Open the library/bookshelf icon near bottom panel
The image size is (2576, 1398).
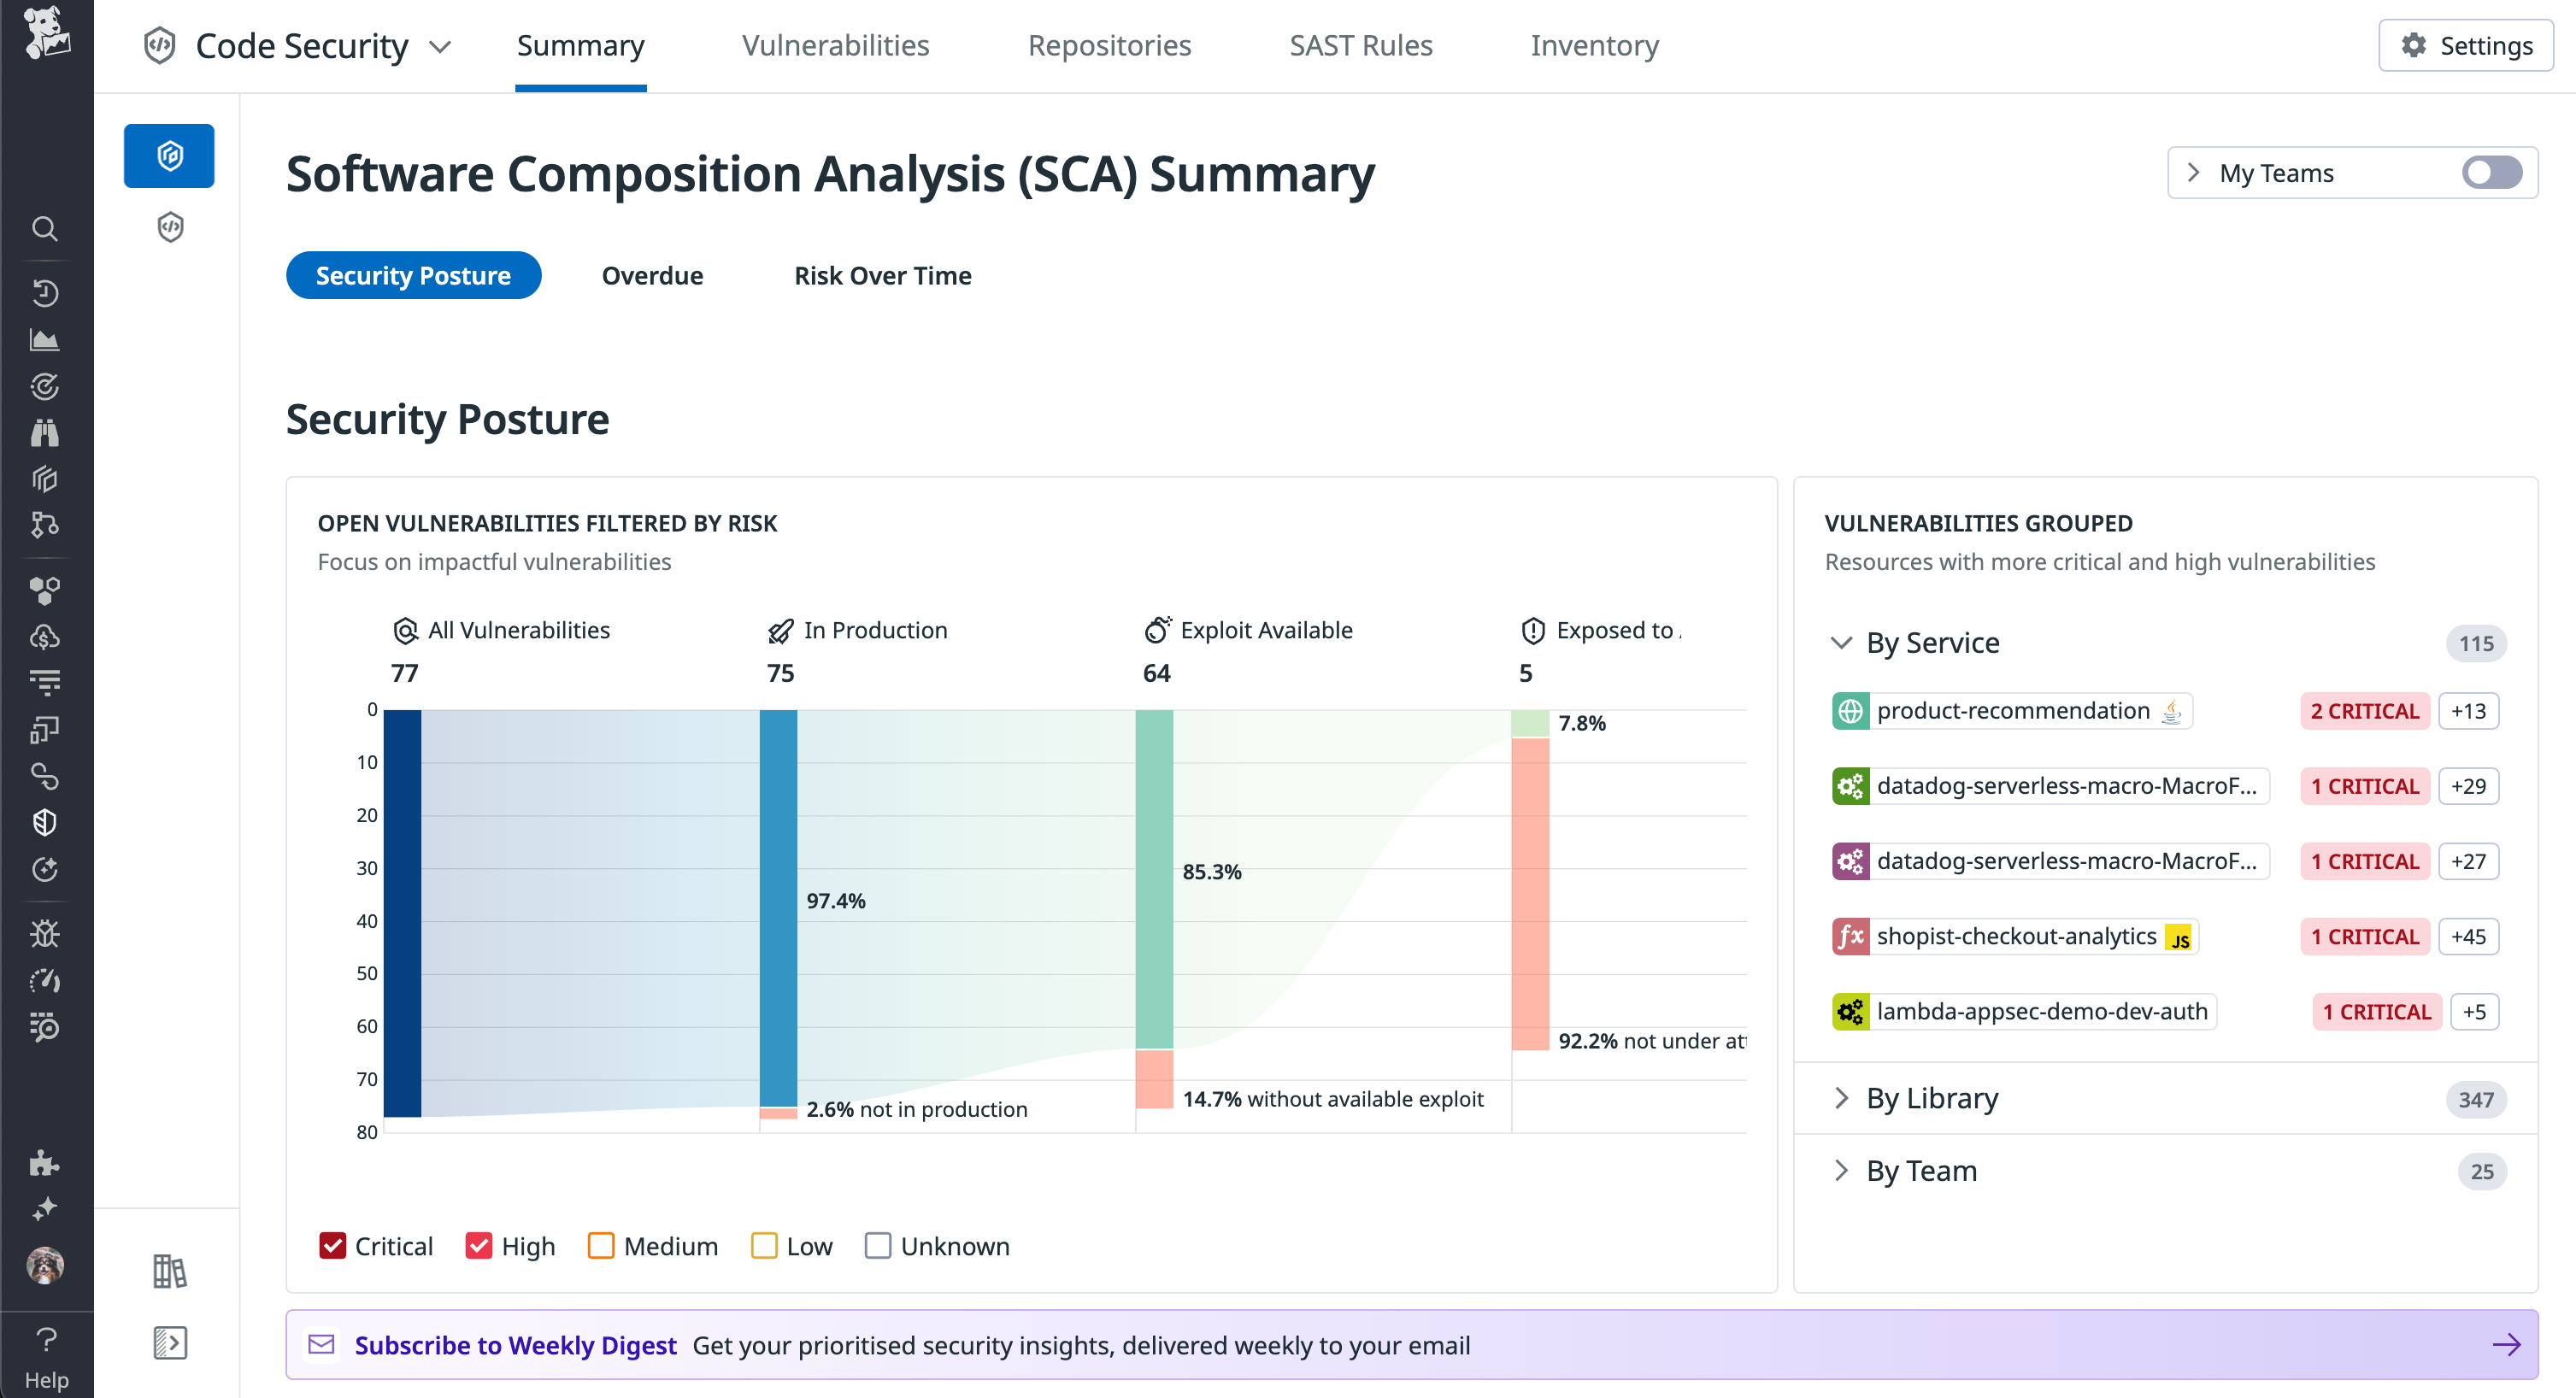168,1272
